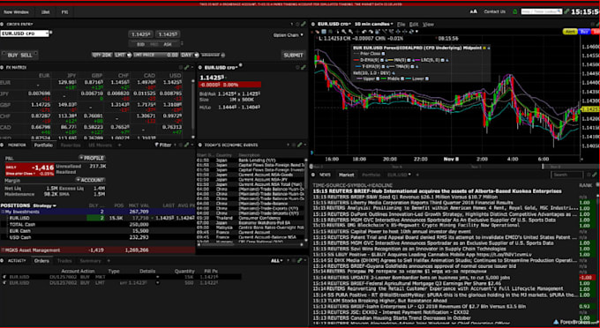The image size is (600, 328).
Task: Open Order Entry panel configuration wrench
Action: [304, 24]
